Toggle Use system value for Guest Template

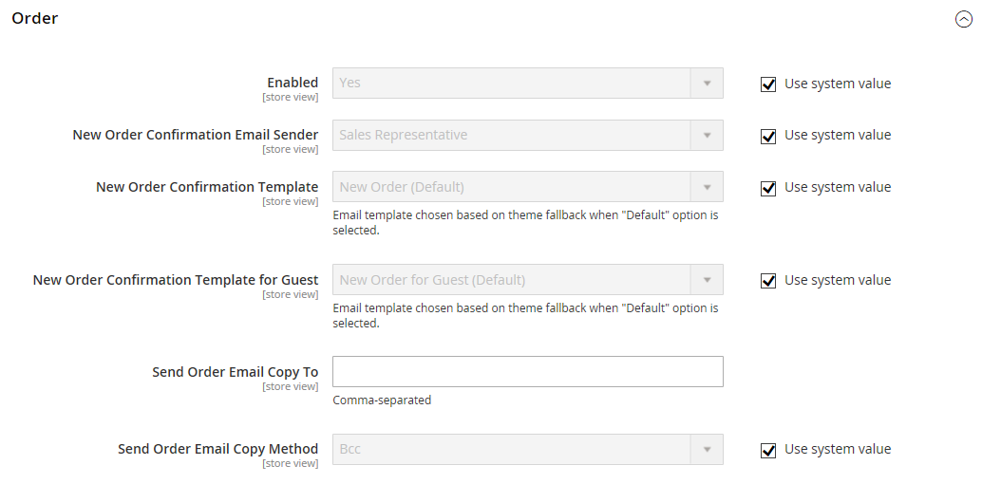tap(768, 281)
